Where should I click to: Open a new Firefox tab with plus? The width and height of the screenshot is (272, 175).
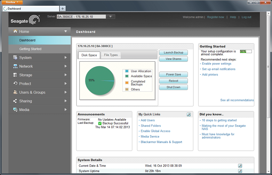(x=62, y=9)
